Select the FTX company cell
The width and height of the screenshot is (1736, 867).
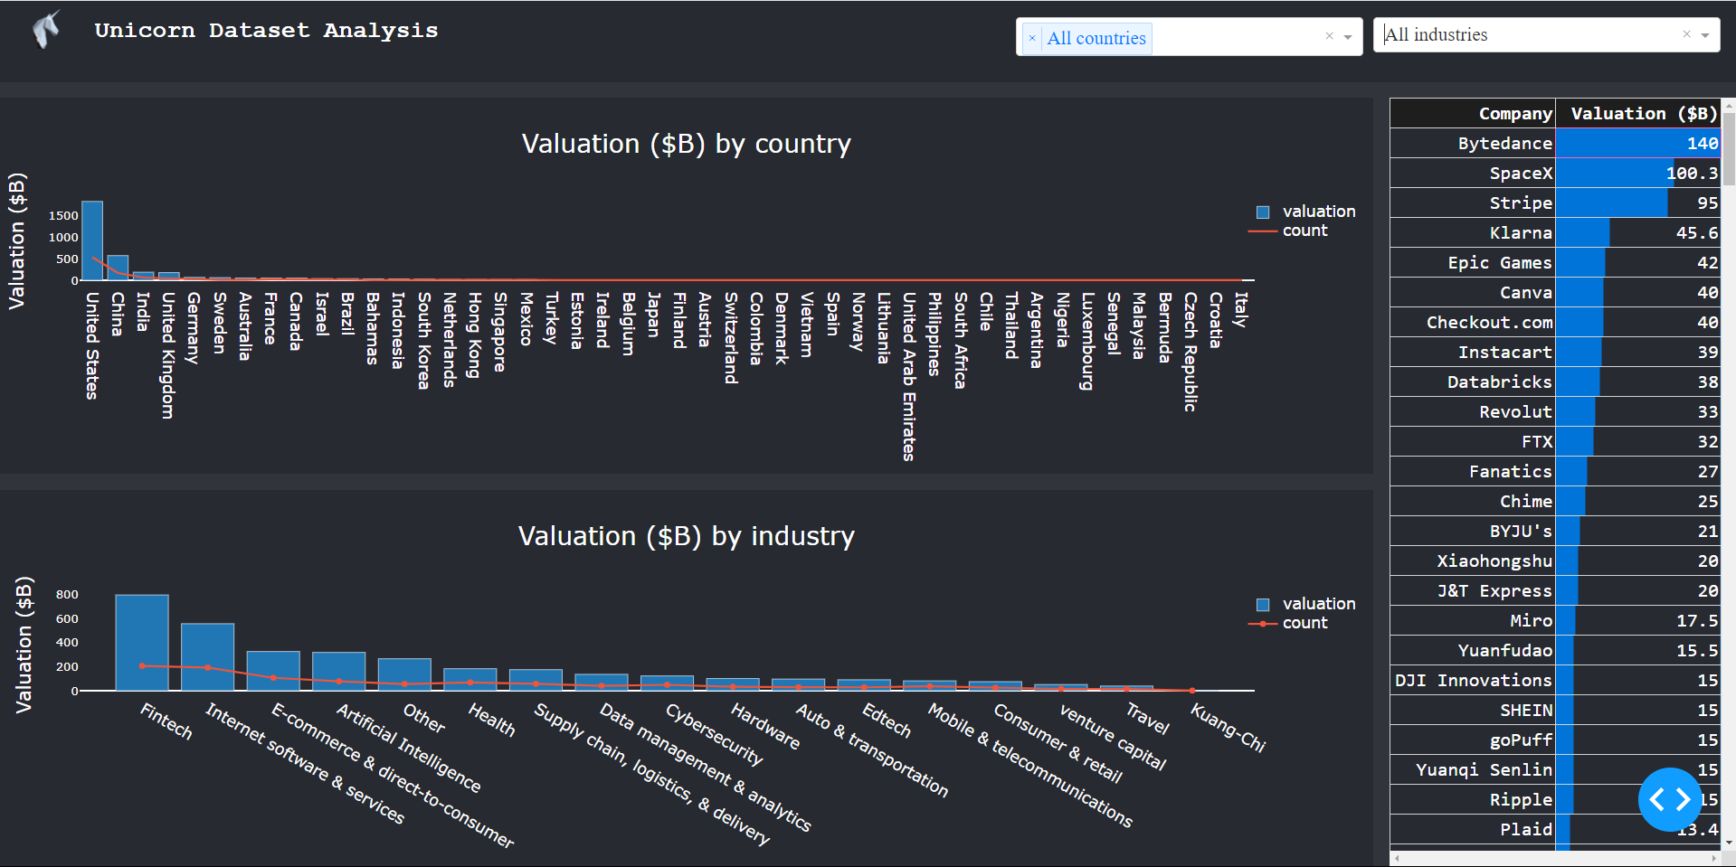point(1473,441)
